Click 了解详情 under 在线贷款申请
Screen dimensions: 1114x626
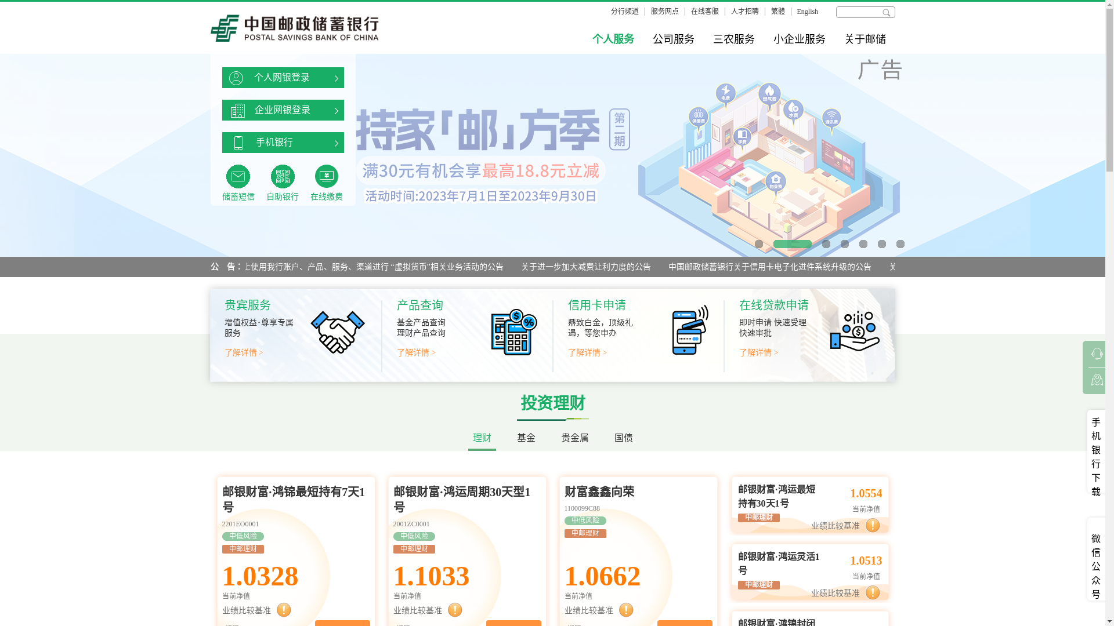coord(758,352)
